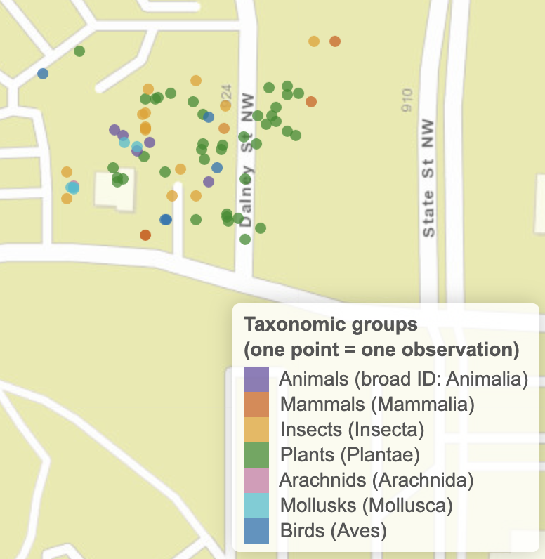Click the blue Birds legend swatch
Image resolution: width=545 pixels, height=559 pixels.
point(256,531)
